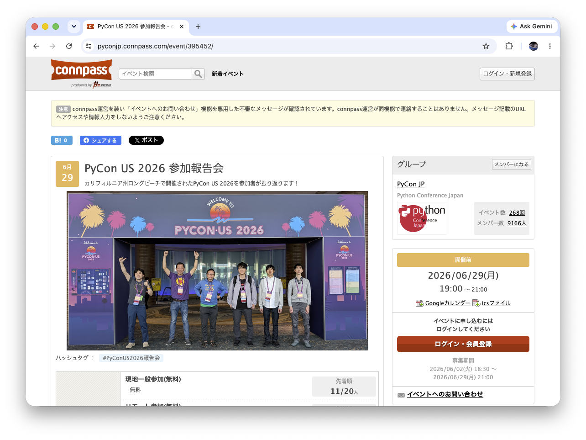The height and width of the screenshot is (440, 586).
Task: Go back to the previous page
Action: point(36,46)
